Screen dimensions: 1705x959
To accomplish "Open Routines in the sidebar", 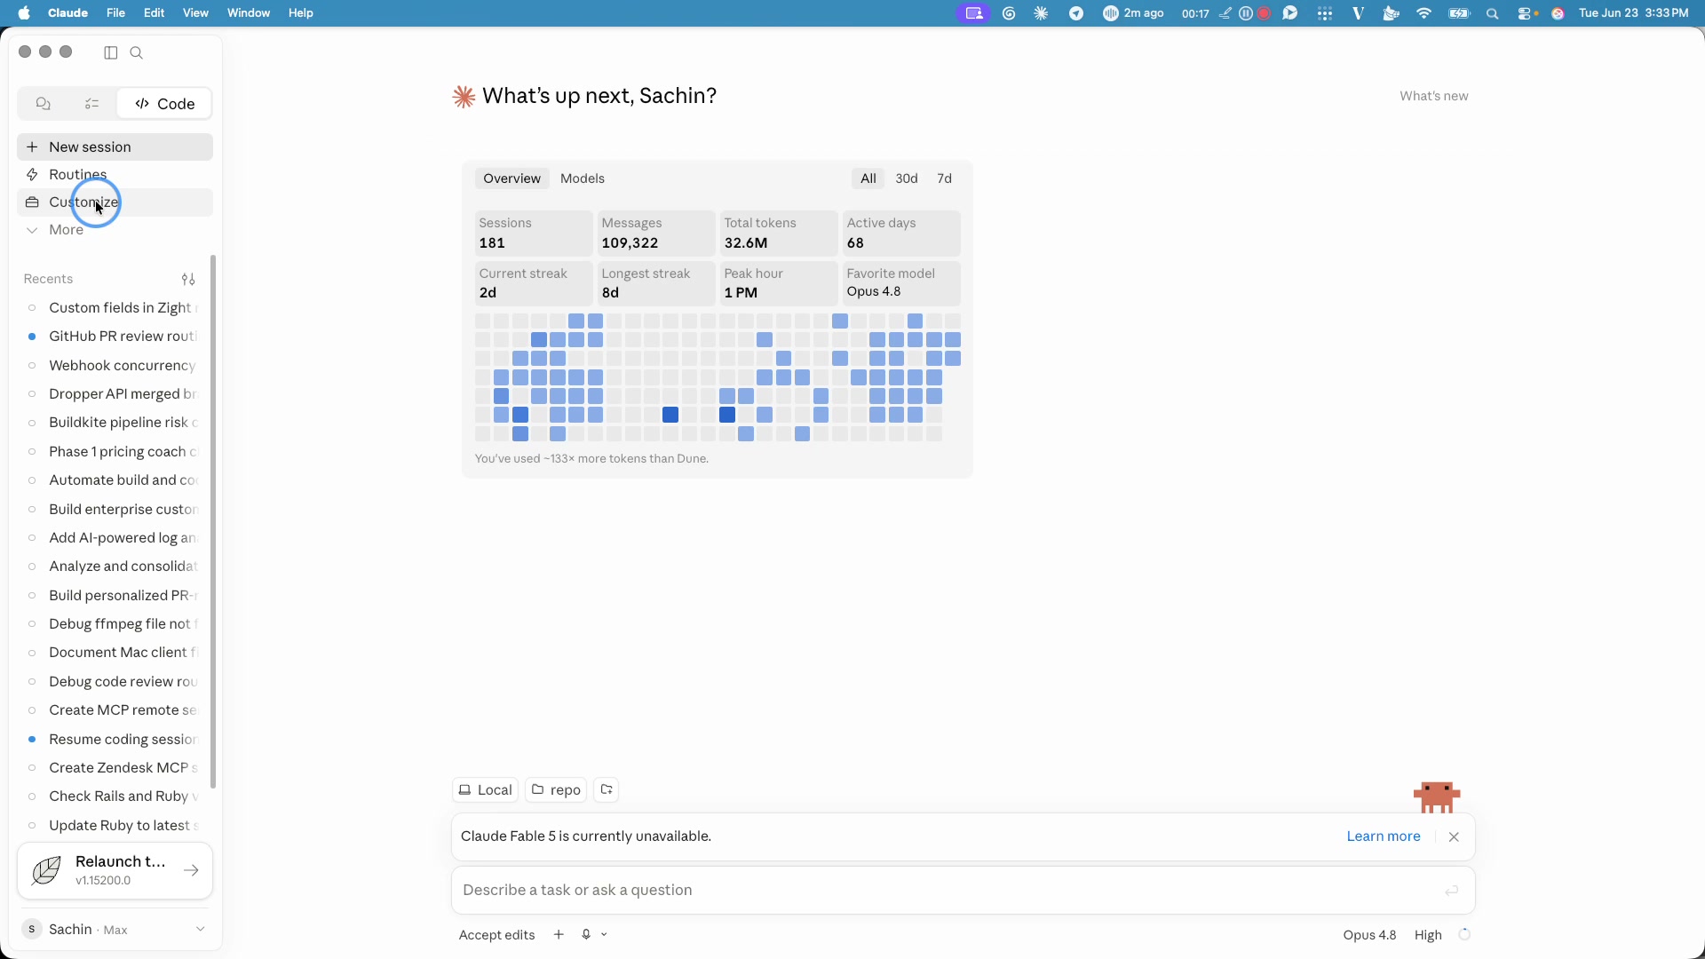I will [x=115, y=175].
